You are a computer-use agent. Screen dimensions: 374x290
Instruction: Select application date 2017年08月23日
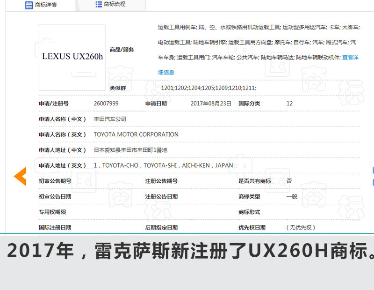click(211, 104)
